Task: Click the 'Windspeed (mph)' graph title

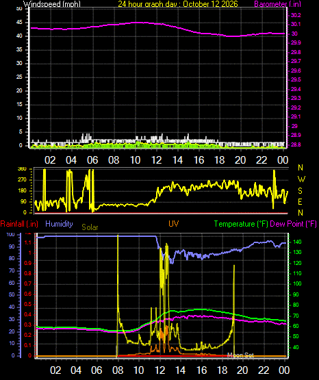Action: 52,4
